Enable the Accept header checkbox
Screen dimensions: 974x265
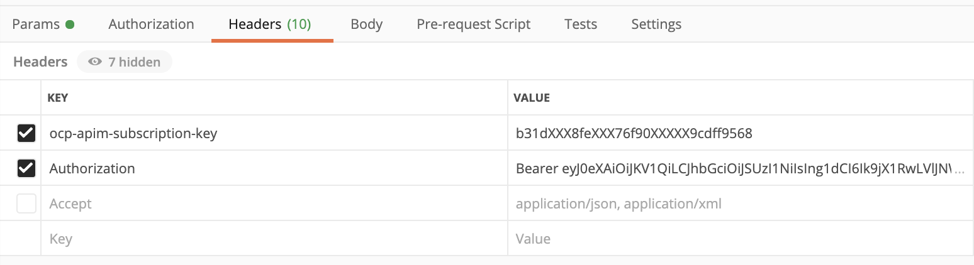click(26, 203)
